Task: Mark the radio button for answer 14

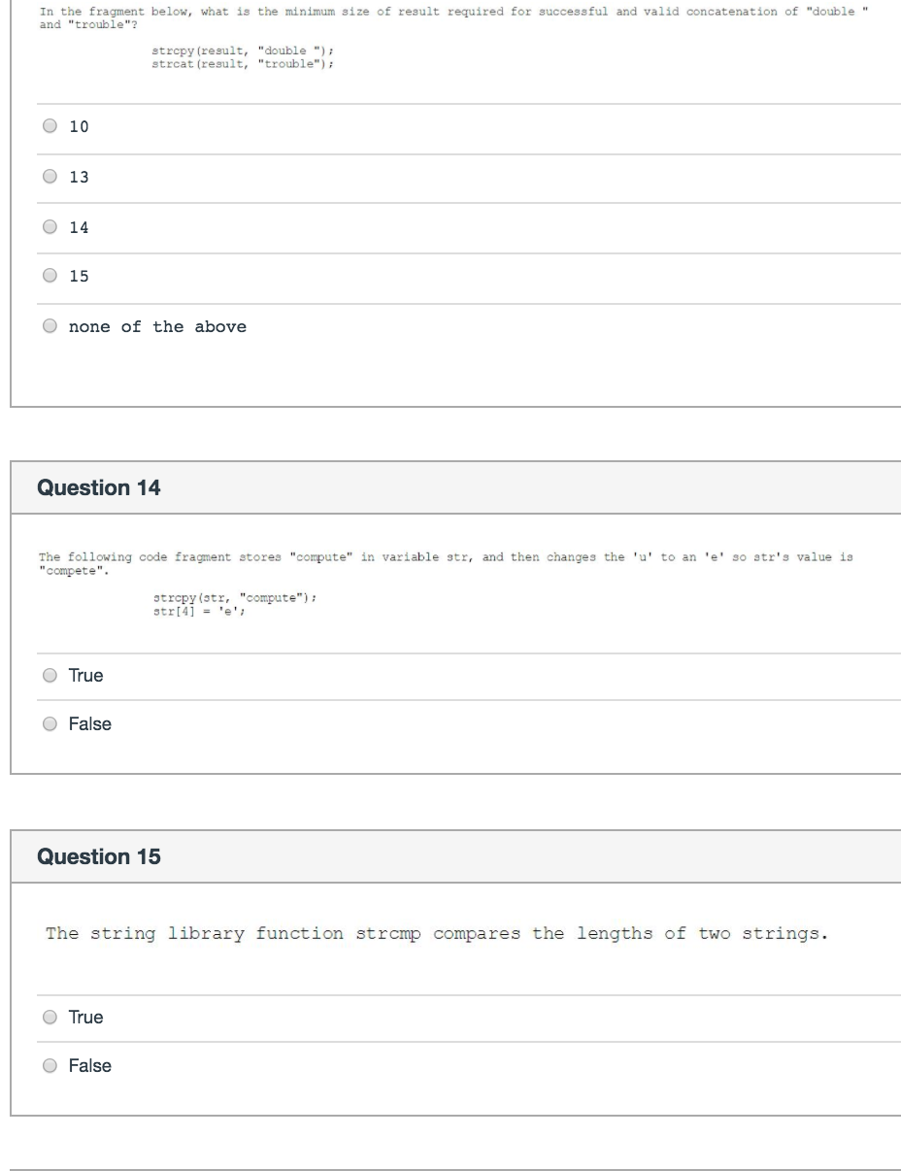Action: click(50, 227)
